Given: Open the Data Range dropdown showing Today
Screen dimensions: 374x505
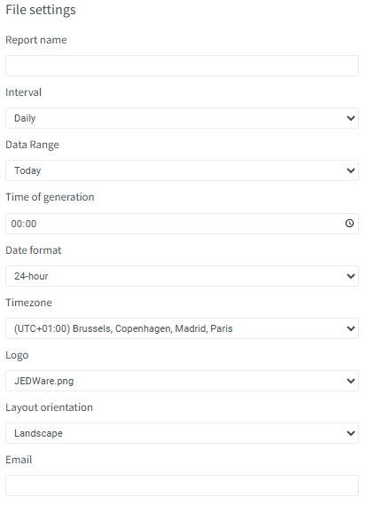Looking at the screenshot, I should 182,170.
